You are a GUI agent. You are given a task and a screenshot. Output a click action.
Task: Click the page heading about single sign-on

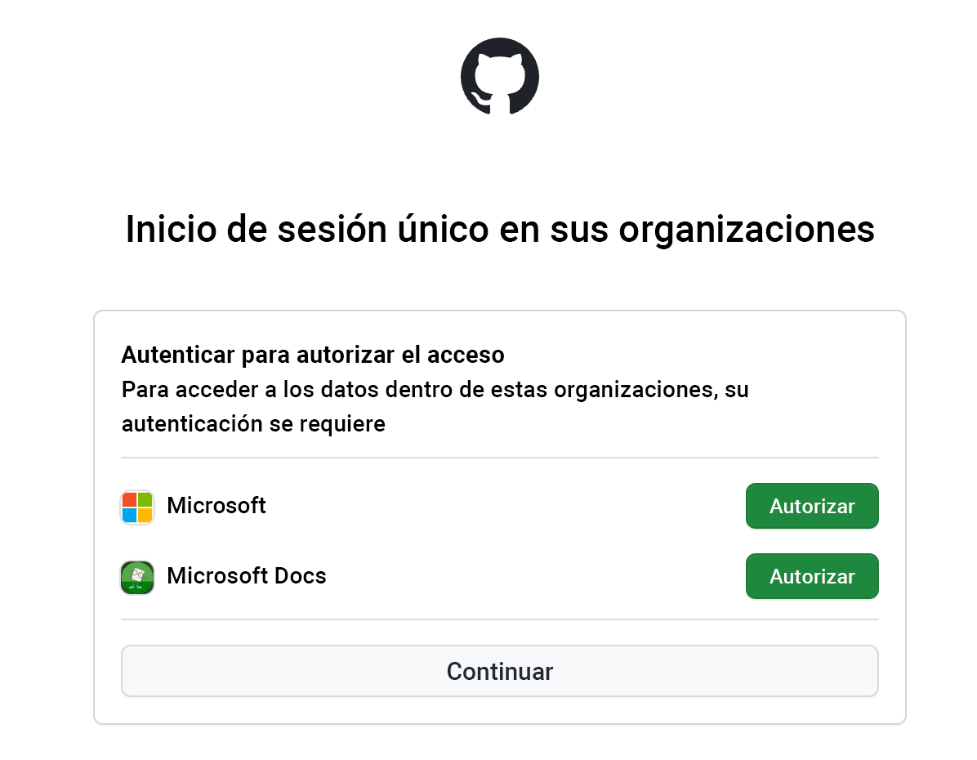[499, 230]
